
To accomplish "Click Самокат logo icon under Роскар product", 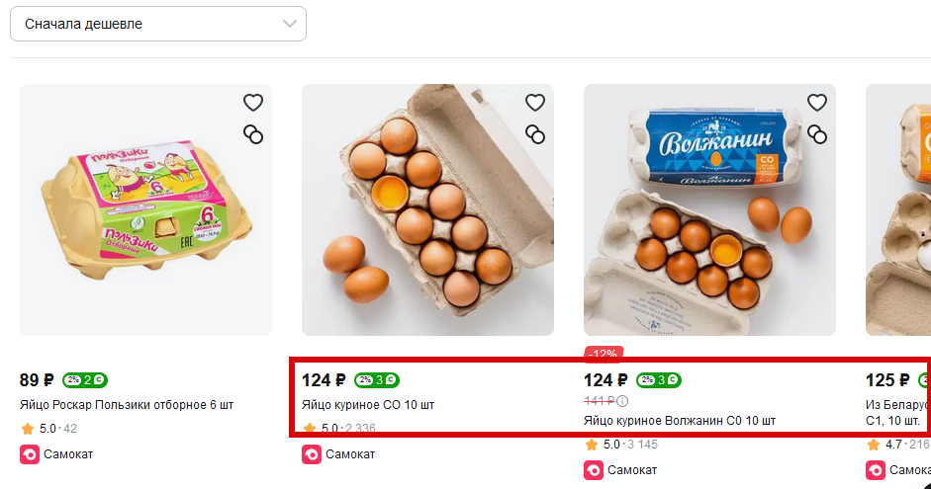I will 30,454.
